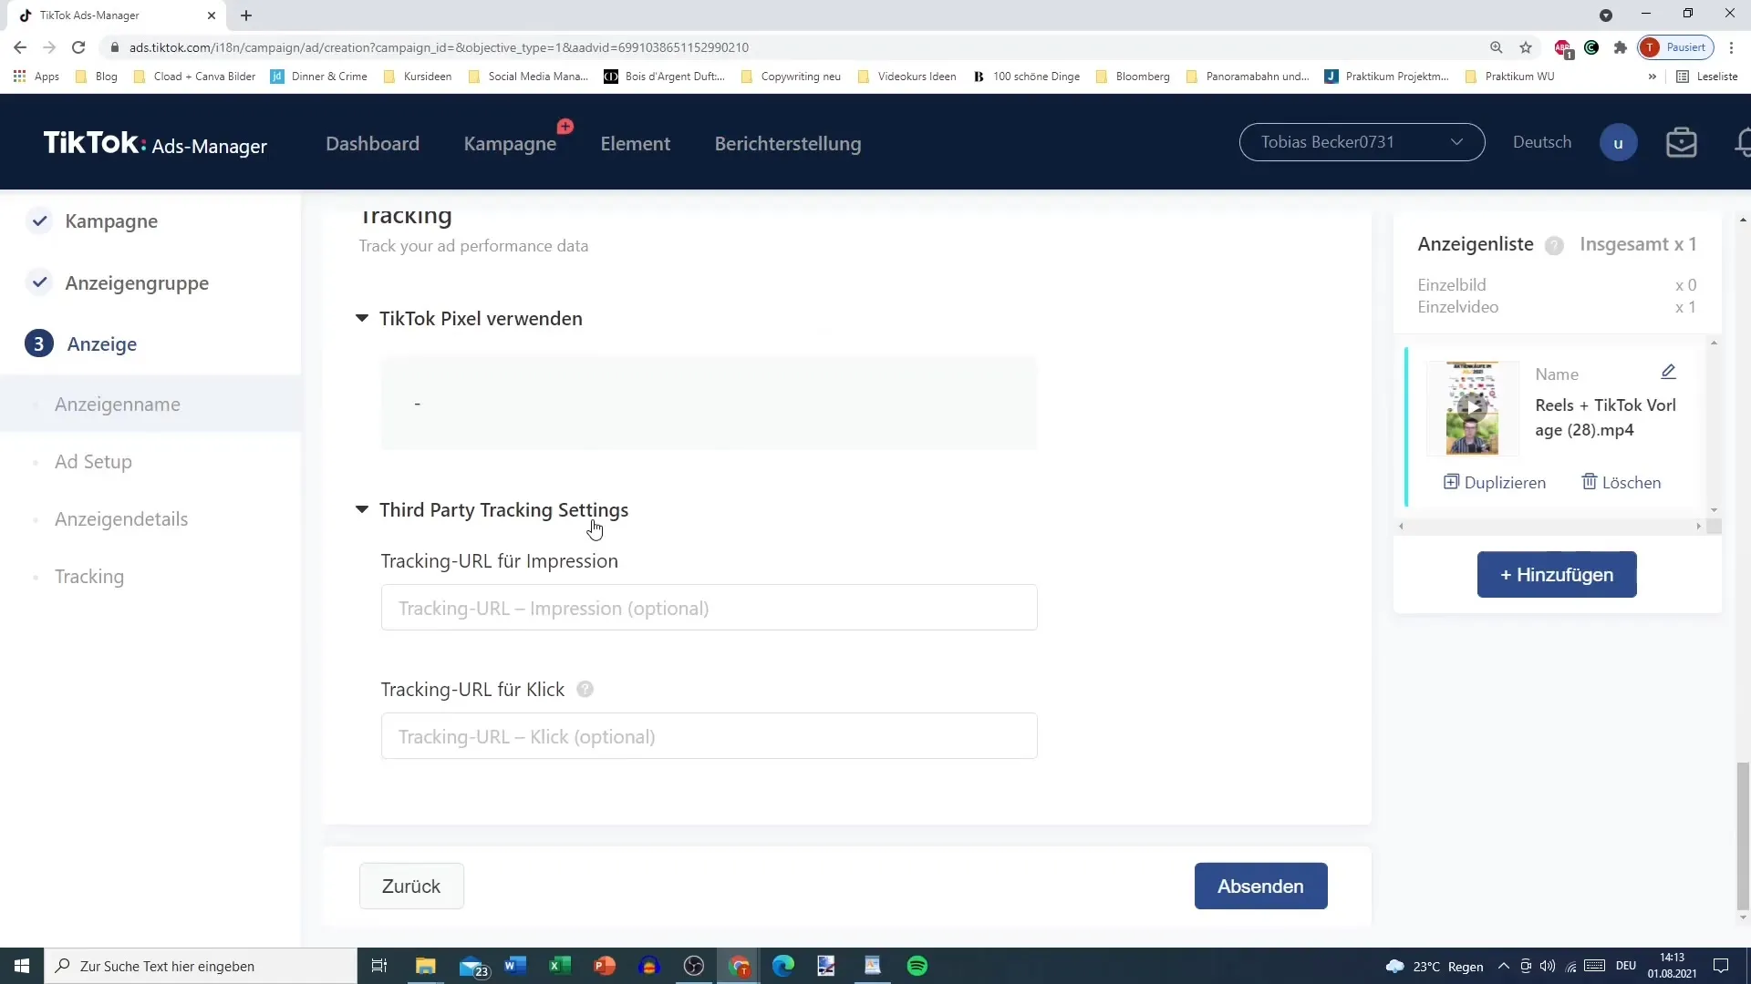Image resolution: width=1751 pixels, height=984 pixels.
Task: Open help icon next to Tracking-URL für Klick
Action: 585,690
